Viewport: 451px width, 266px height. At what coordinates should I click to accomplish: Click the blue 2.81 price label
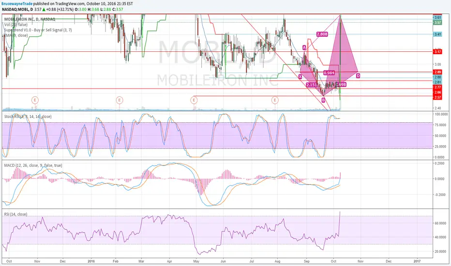(x=437, y=82)
